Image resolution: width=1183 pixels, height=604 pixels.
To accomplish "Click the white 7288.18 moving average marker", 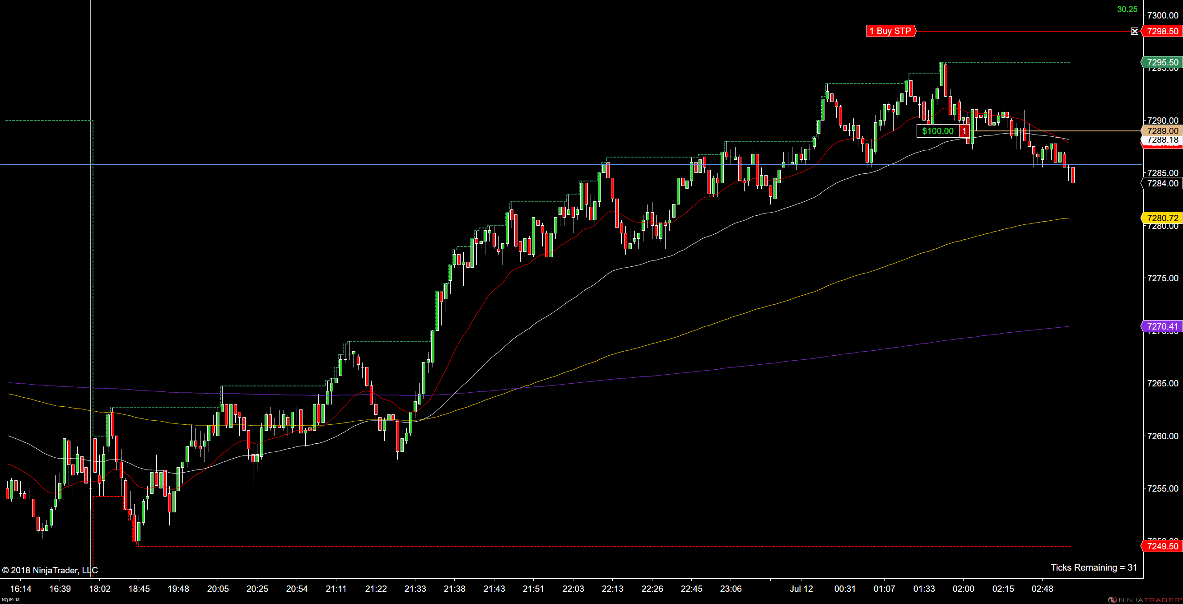I will [1162, 140].
